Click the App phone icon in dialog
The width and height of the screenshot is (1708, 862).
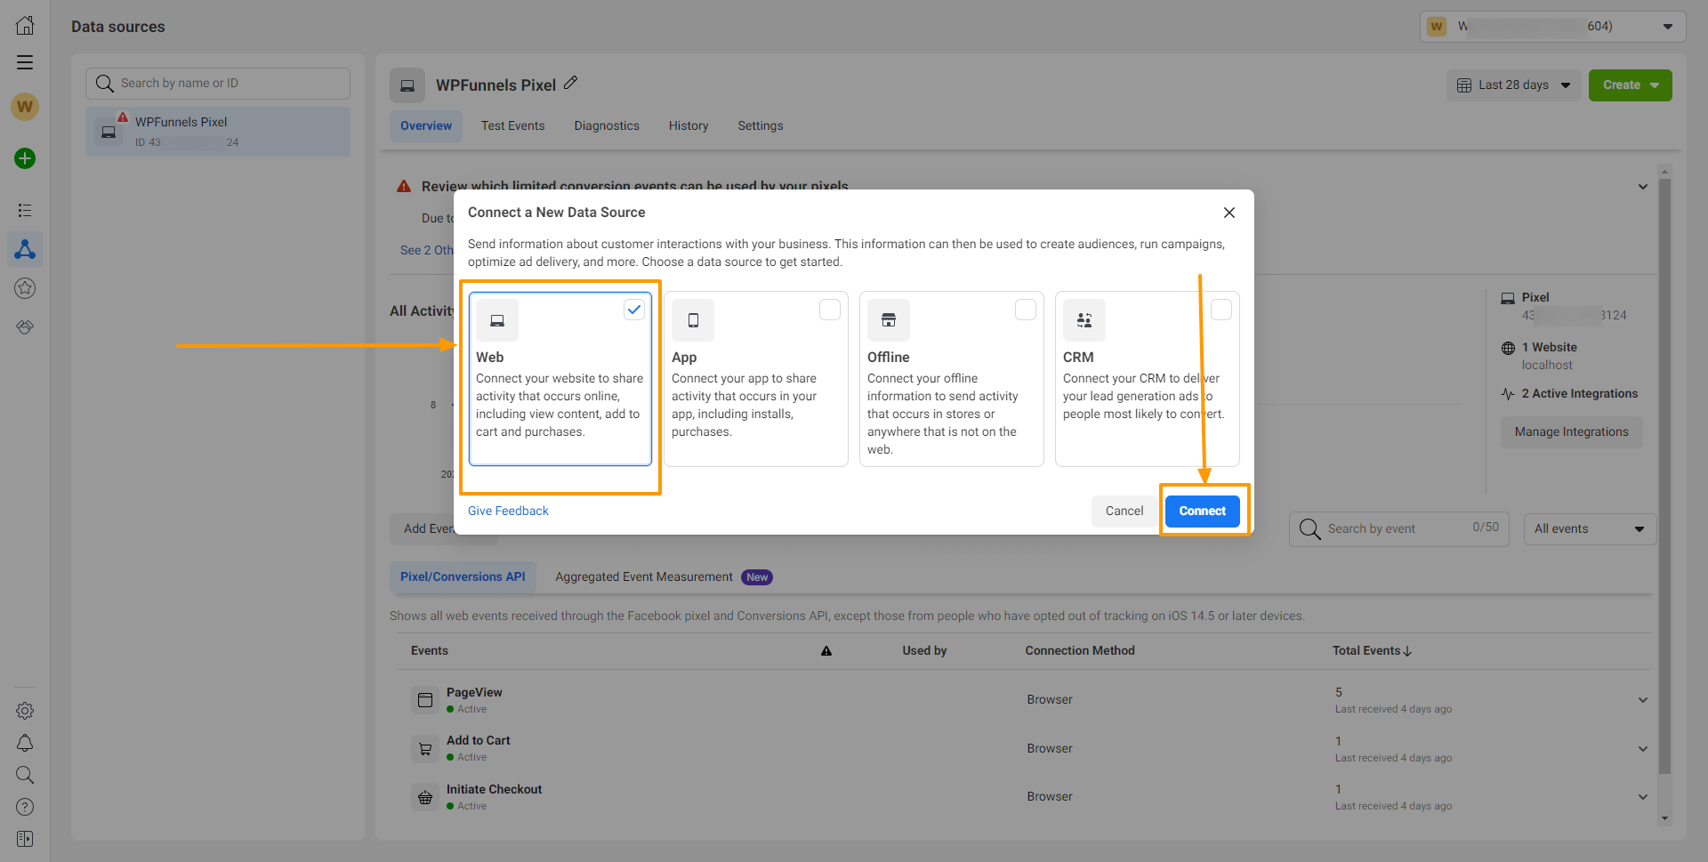[x=693, y=320]
